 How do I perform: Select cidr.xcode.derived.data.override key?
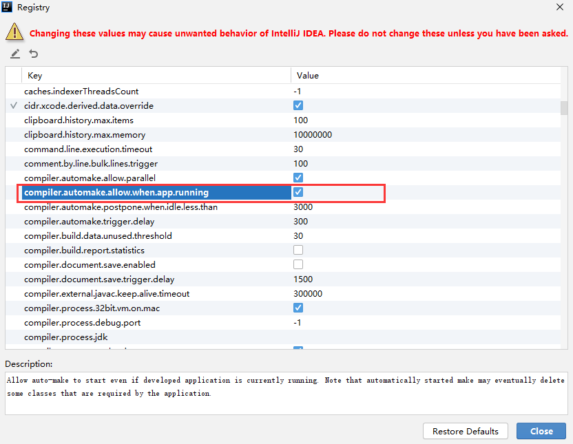[x=89, y=106]
